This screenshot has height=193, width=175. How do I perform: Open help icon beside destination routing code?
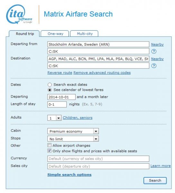pyautogui.click(x=154, y=66)
